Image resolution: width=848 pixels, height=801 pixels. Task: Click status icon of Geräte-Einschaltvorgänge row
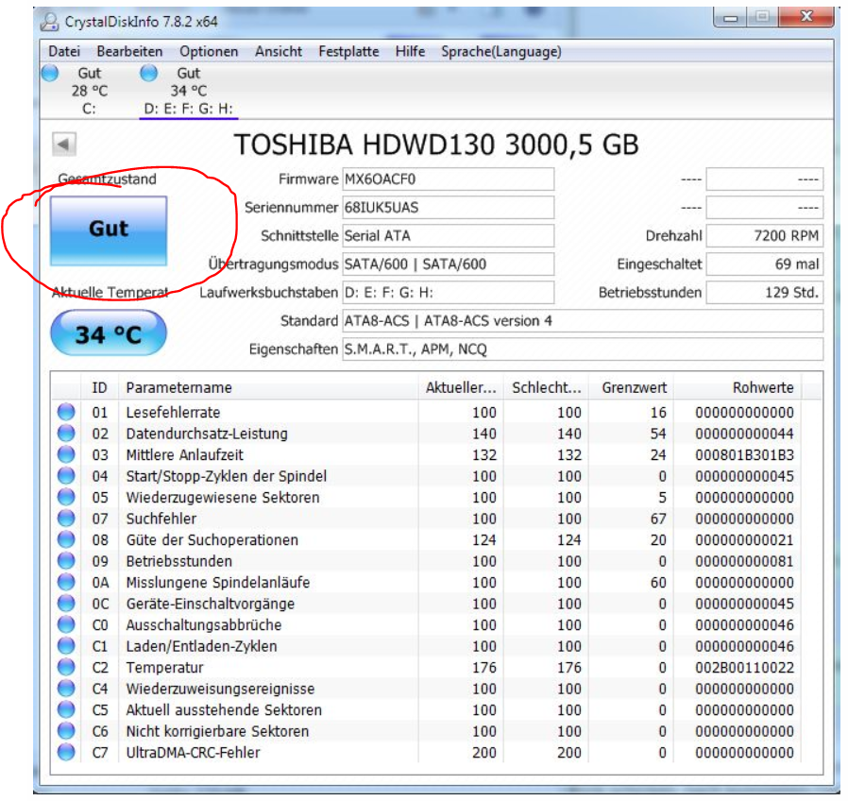(66, 603)
